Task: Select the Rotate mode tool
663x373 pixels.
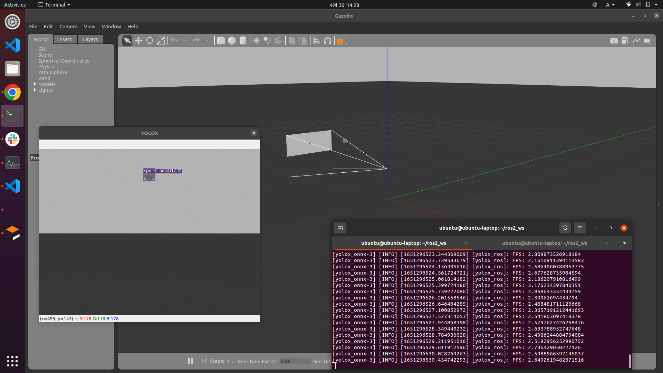Action: (150, 41)
